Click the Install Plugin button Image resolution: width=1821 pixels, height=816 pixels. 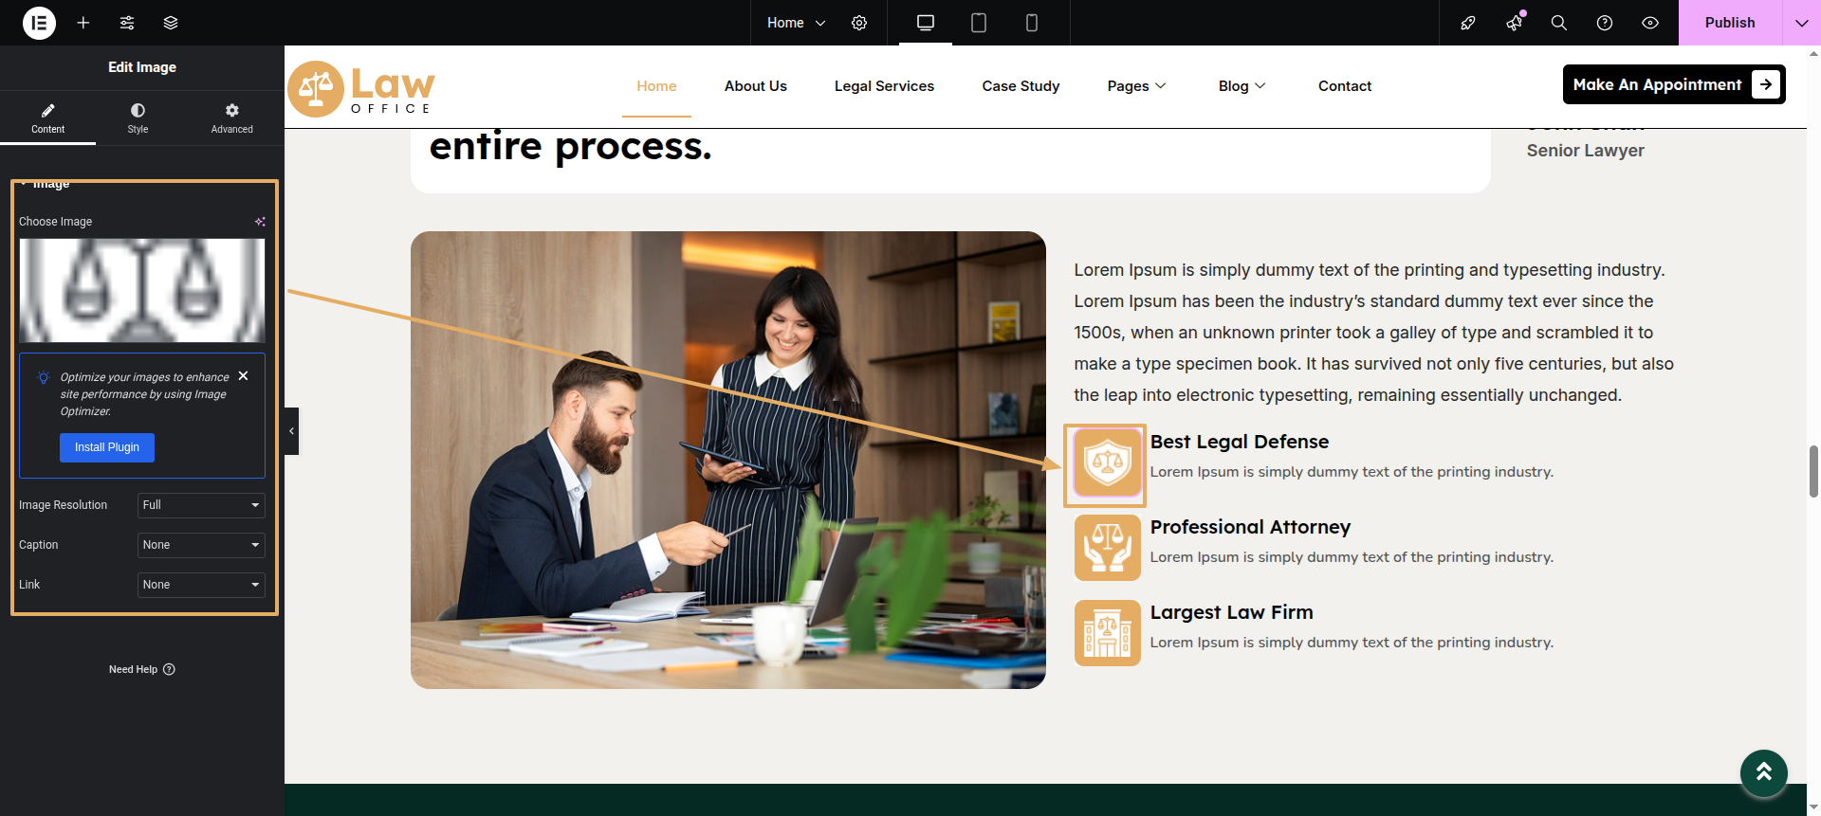click(107, 447)
